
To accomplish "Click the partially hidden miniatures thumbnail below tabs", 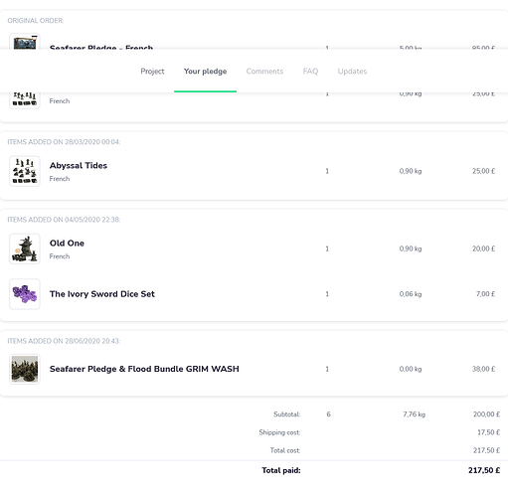I will click(25, 100).
